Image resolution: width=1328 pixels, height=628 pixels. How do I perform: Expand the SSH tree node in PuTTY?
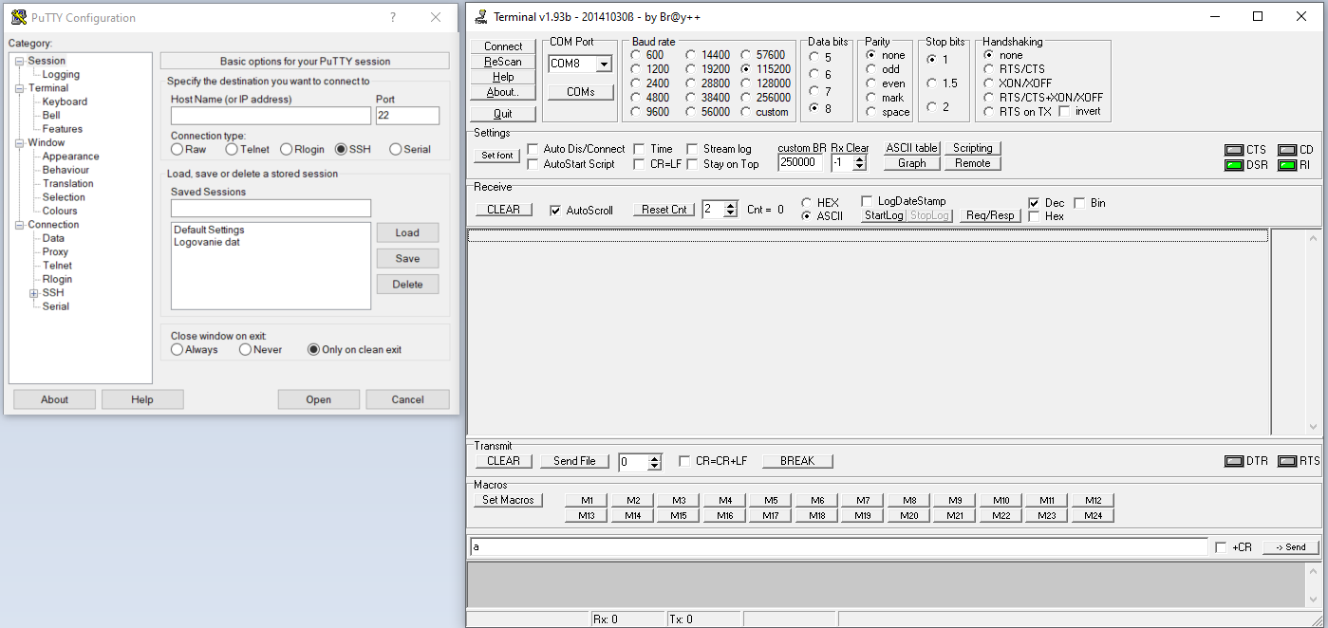[34, 293]
